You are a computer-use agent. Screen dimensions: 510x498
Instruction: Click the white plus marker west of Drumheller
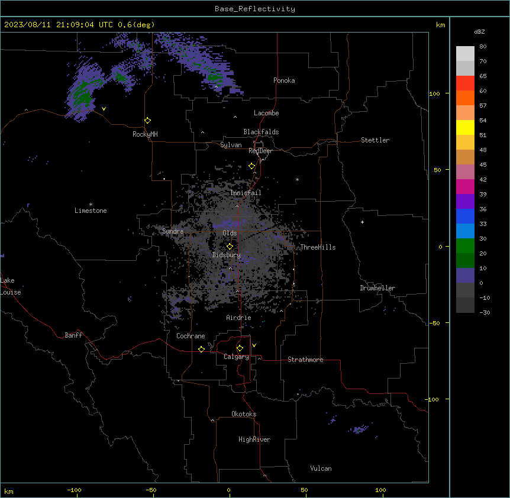point(362,222)
